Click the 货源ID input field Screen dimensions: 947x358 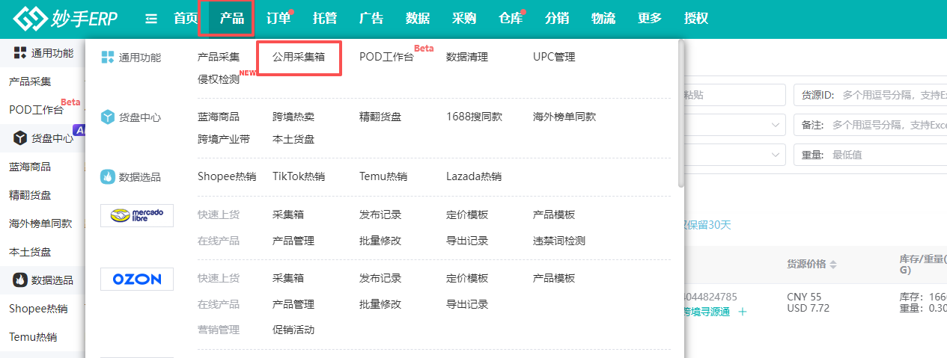891,96
